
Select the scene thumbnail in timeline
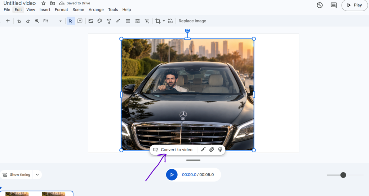36,193
